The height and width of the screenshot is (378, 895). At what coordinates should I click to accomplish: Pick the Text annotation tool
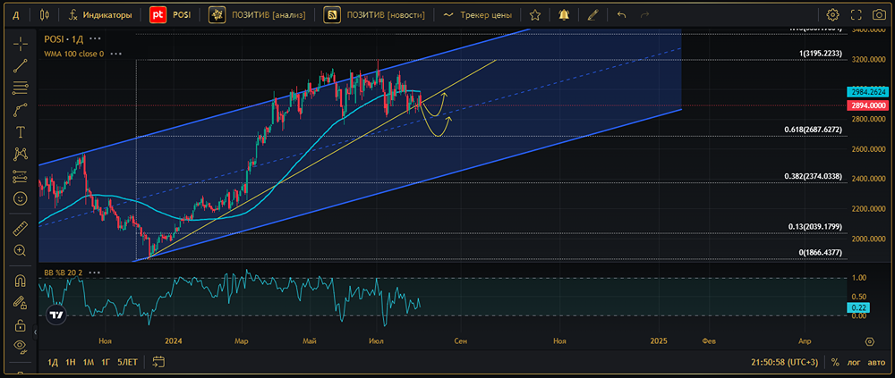[20, 131]
